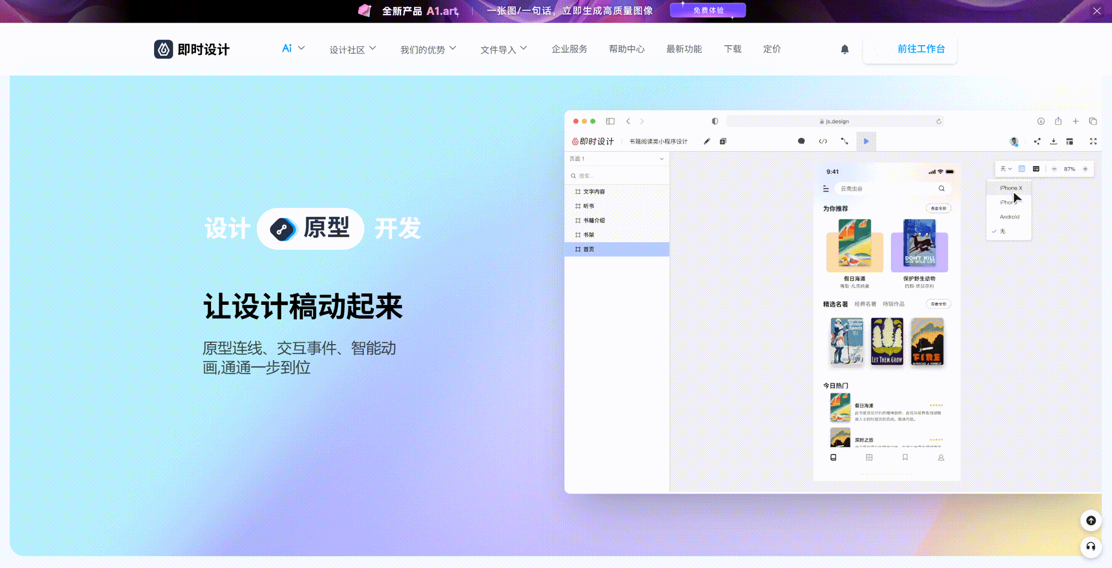The height and width of the screenshot is (568, 1112).
Task: Click the 免费体验 banner button
Action: [x=708, y=10]
